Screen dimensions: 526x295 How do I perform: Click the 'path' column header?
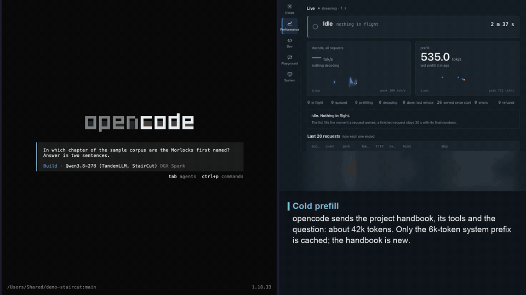346,146
